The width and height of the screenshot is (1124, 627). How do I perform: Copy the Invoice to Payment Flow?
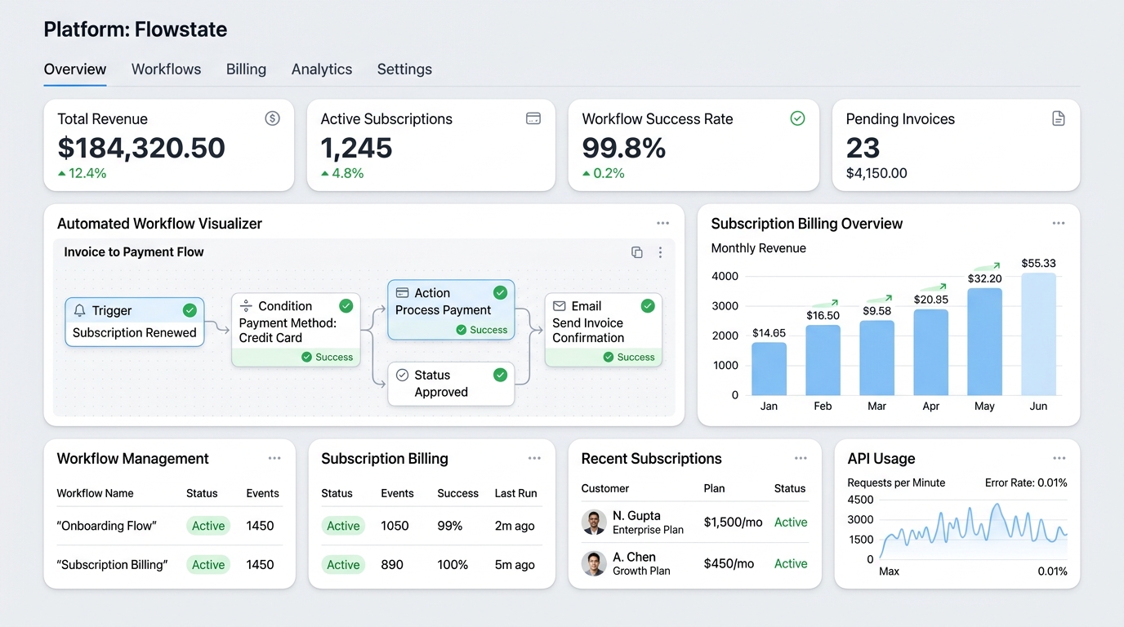637,252
